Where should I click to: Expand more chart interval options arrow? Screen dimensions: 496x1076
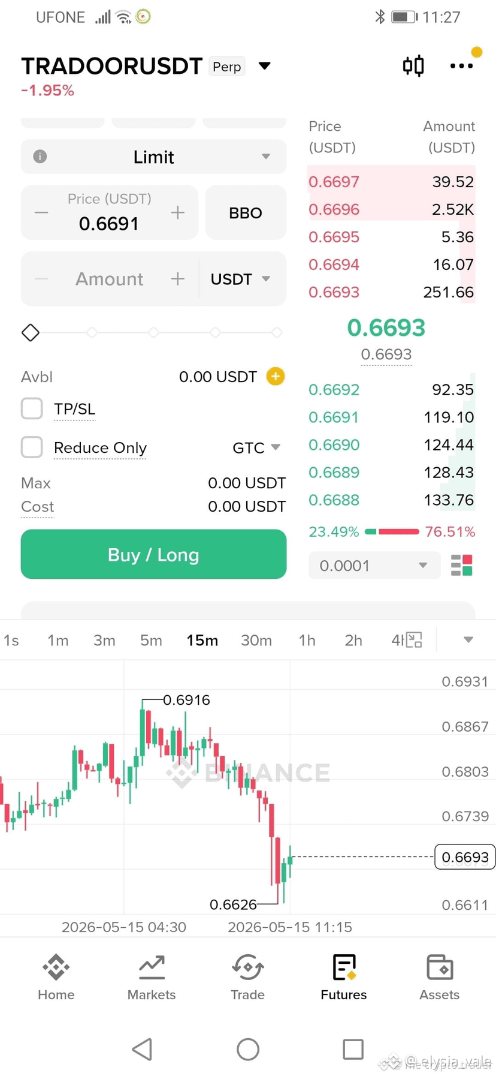[468, 640]
